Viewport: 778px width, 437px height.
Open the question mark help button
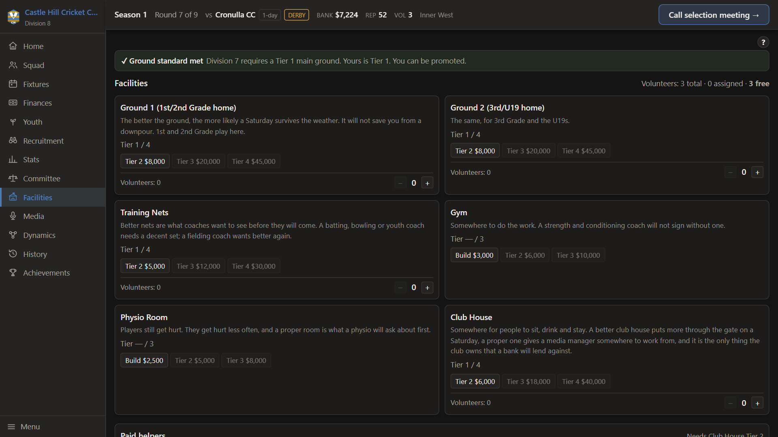point(763,42)
